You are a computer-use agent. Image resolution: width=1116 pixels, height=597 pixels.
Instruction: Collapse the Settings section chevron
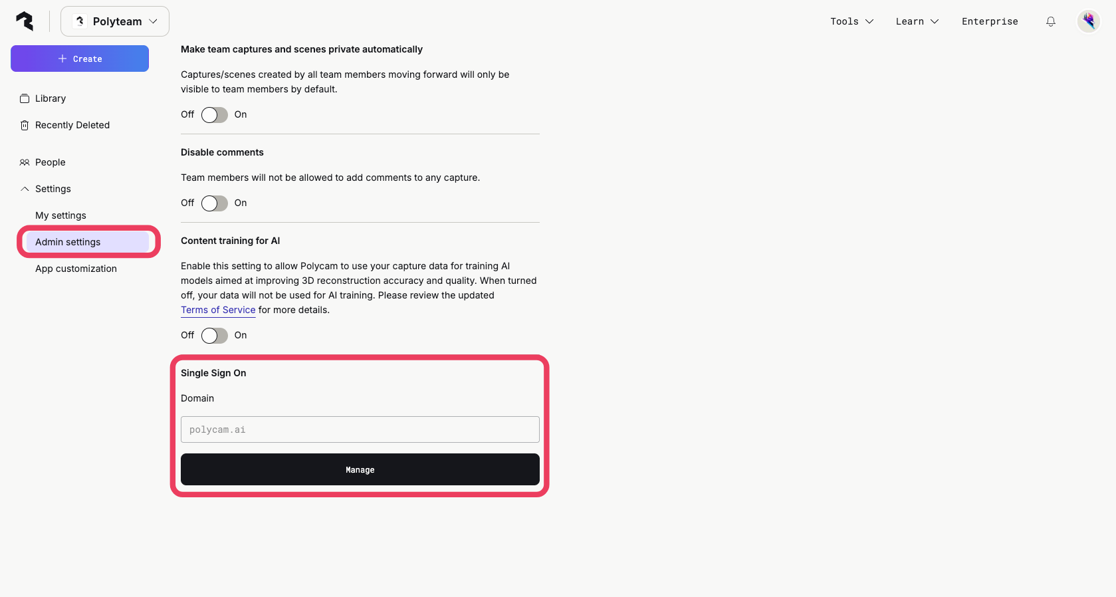coord(25,189)
